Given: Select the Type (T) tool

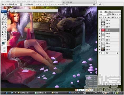Looking at the screenshot, I should tap(5, 32).
